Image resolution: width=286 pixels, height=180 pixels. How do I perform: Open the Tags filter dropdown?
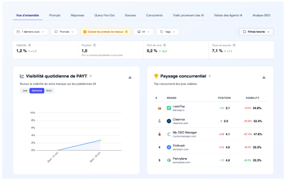(168, 32)
